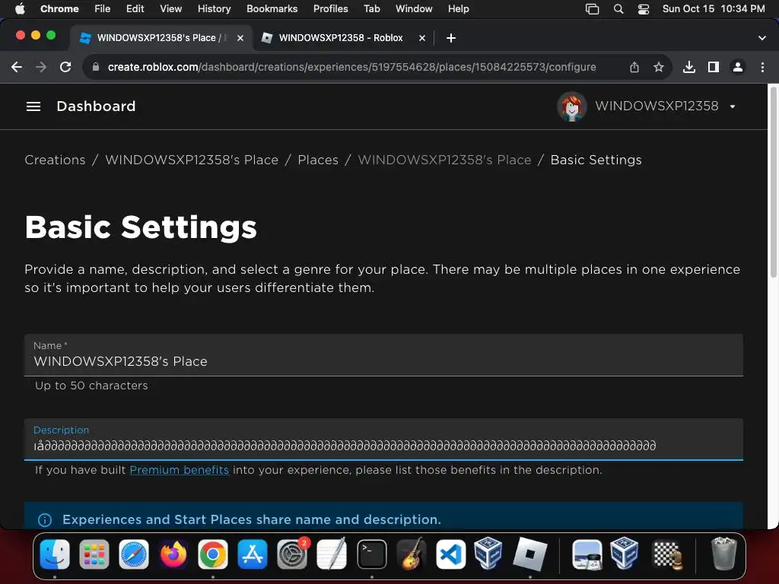Image resolution: width=779 pixels, height=584 pixels.
Task: Open the Bookmarks menu
Action: click(272, 9)
